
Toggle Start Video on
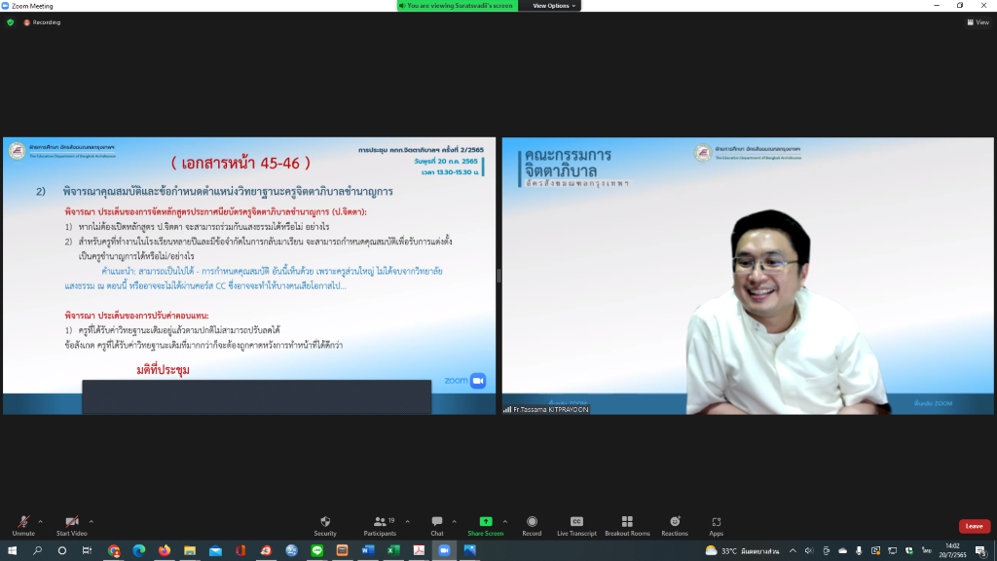71,525
